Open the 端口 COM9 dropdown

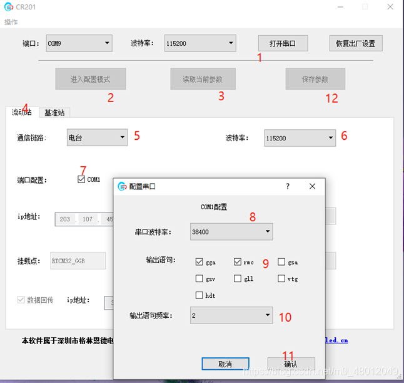tap(79, 43)
